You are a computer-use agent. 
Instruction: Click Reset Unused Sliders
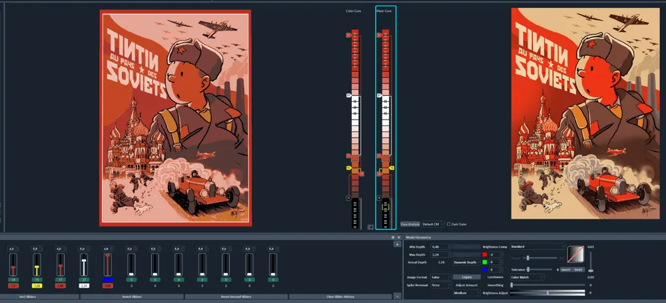click(x=236, y=296)
